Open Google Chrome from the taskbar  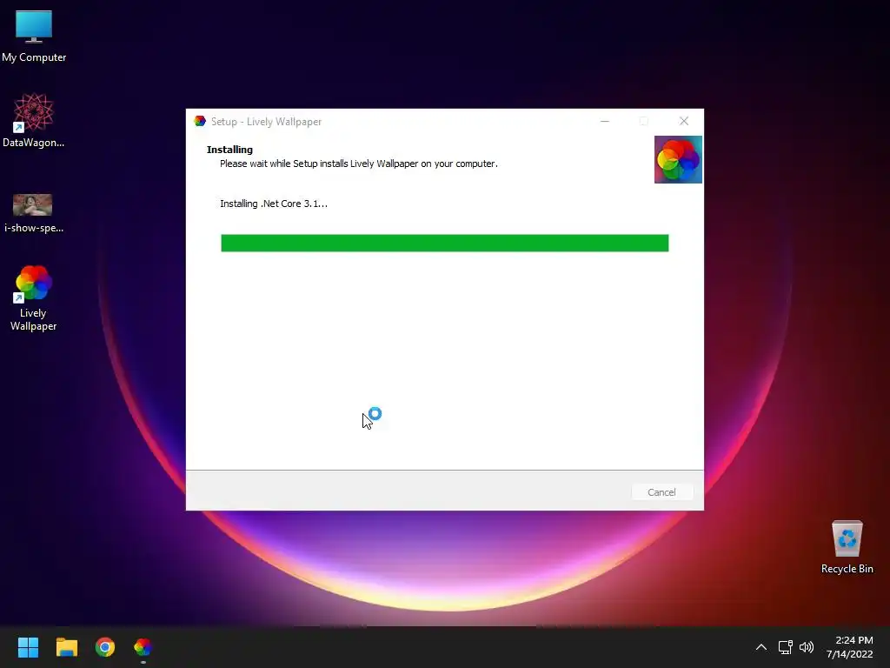click(x=105, y=647)
